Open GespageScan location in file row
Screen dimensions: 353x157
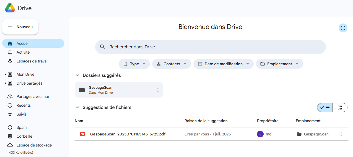point(313,134)
